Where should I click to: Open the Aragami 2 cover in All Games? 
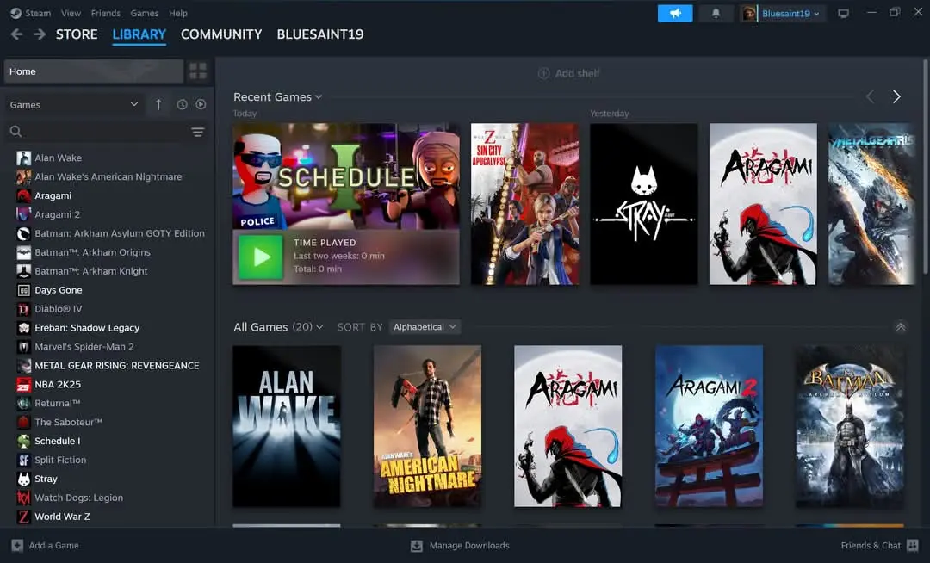pos(709,426)
